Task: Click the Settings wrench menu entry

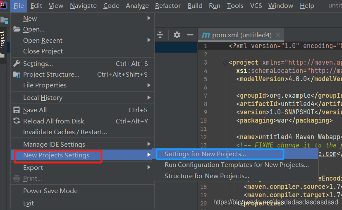Action: (x=38, y=64)
